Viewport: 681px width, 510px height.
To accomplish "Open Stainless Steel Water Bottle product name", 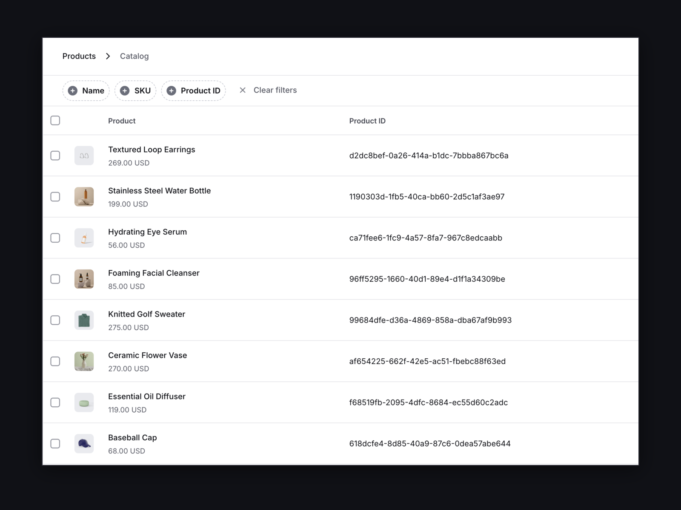I will point(159,191).
